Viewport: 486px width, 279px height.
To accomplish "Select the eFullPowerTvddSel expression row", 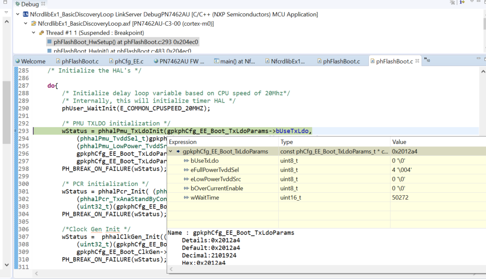I will (327, 170).
